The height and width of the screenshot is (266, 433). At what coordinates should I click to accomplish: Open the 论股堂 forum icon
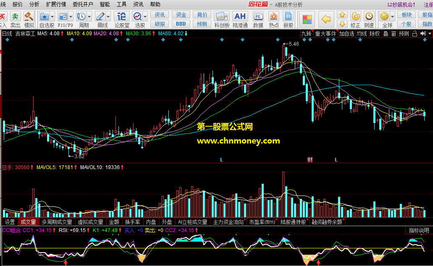click(122, 16)
